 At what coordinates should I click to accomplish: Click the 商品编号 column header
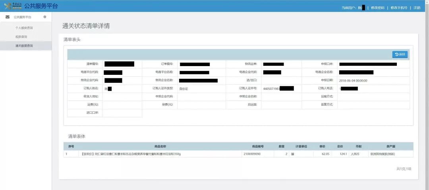(258, 146)
